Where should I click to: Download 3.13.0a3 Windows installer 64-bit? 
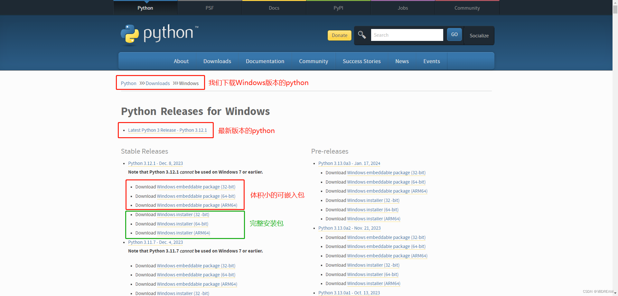tap(373, 210)
